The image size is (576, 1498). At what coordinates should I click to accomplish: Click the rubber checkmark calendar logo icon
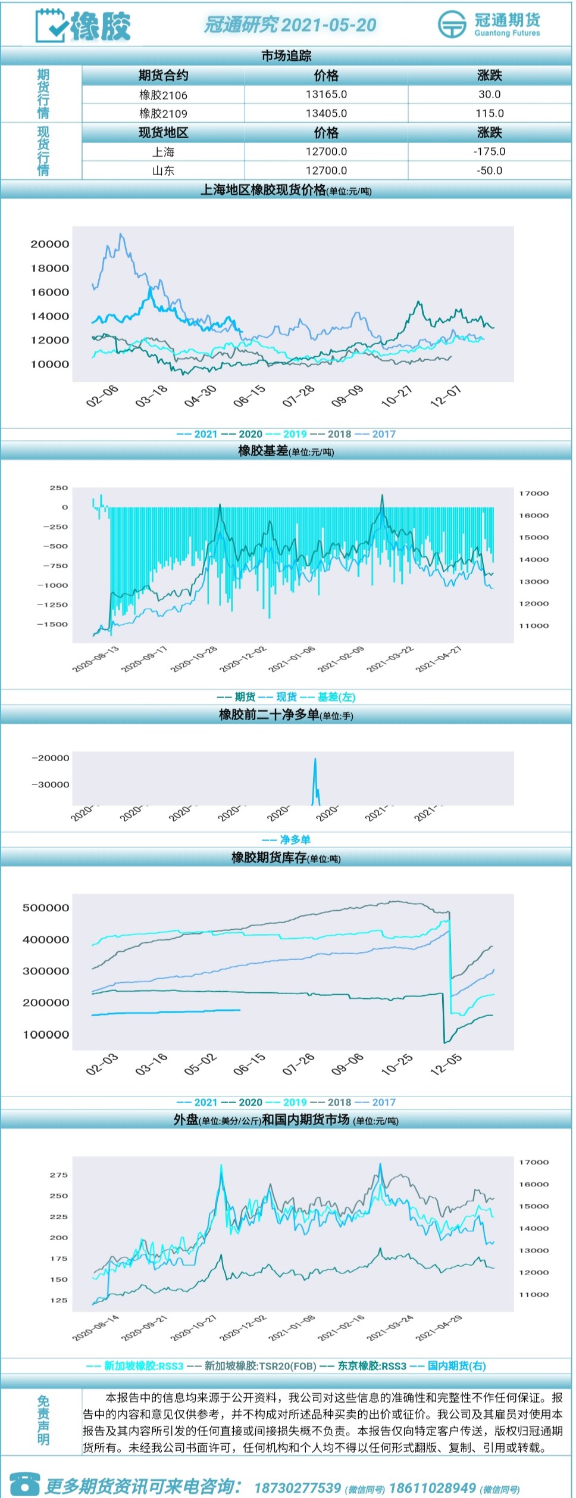(x=51, y=25)
